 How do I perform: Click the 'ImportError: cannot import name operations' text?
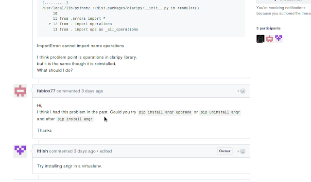pyautogui.click(x=81, y=46)
